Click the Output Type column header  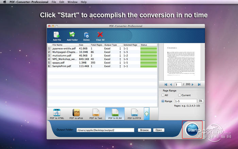113,45
